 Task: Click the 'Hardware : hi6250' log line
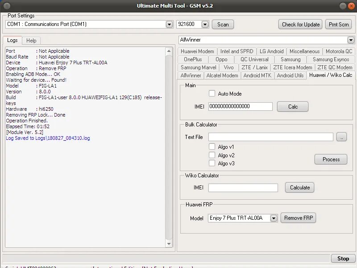pos(29,109)
